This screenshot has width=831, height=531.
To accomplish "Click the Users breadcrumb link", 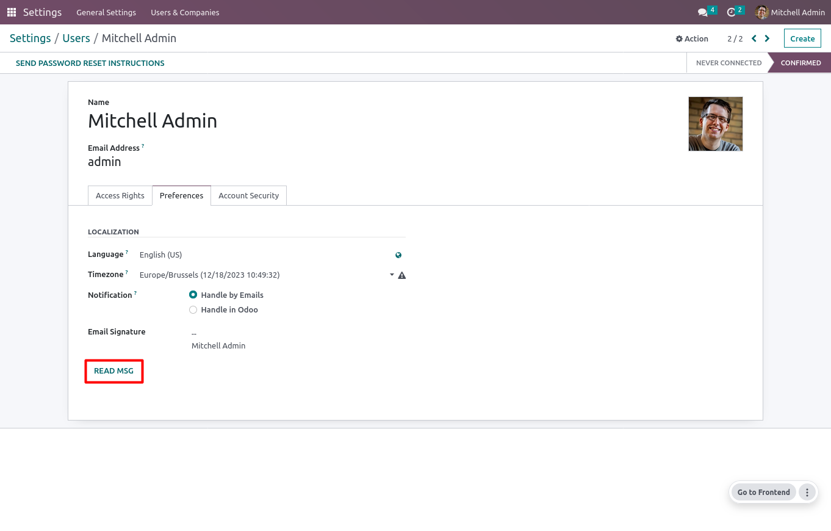I will (x=76, y=38).
